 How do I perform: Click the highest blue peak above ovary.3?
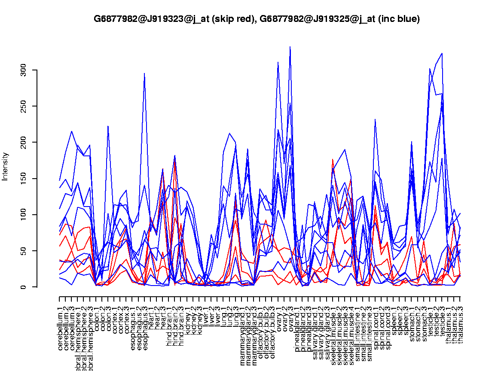tap(290, 47)
